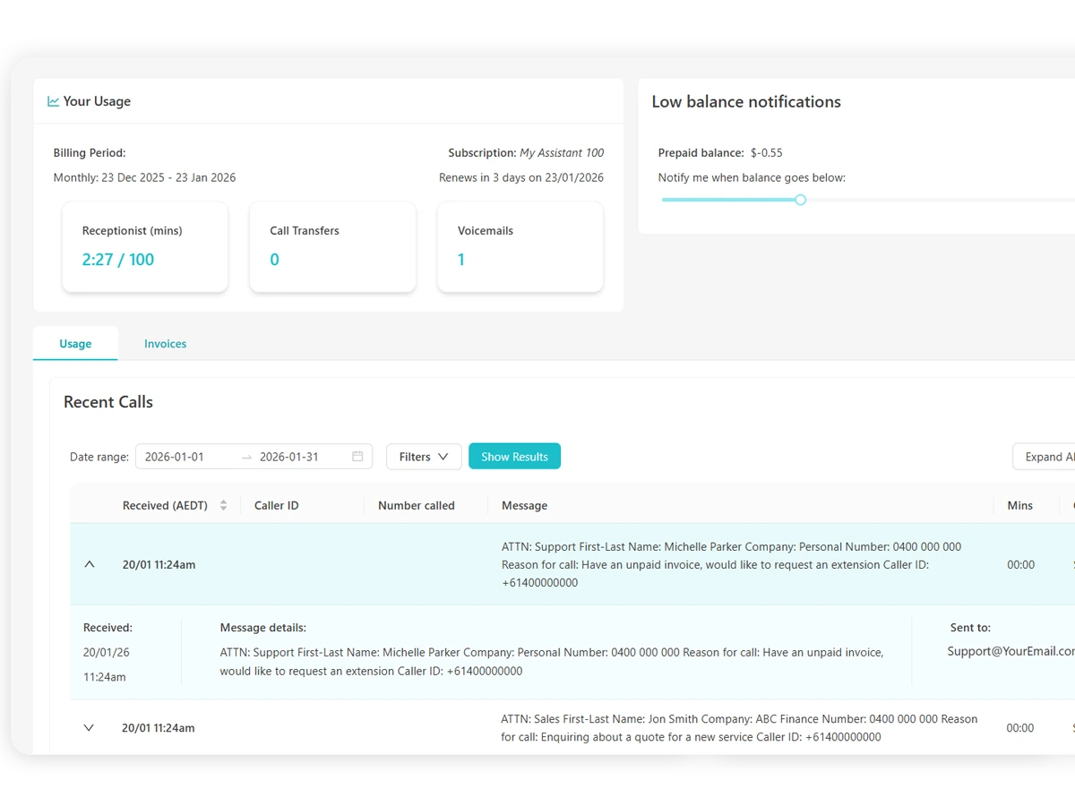Select the Usage tab
1075x806 pixels.
(x=75, y=344)
